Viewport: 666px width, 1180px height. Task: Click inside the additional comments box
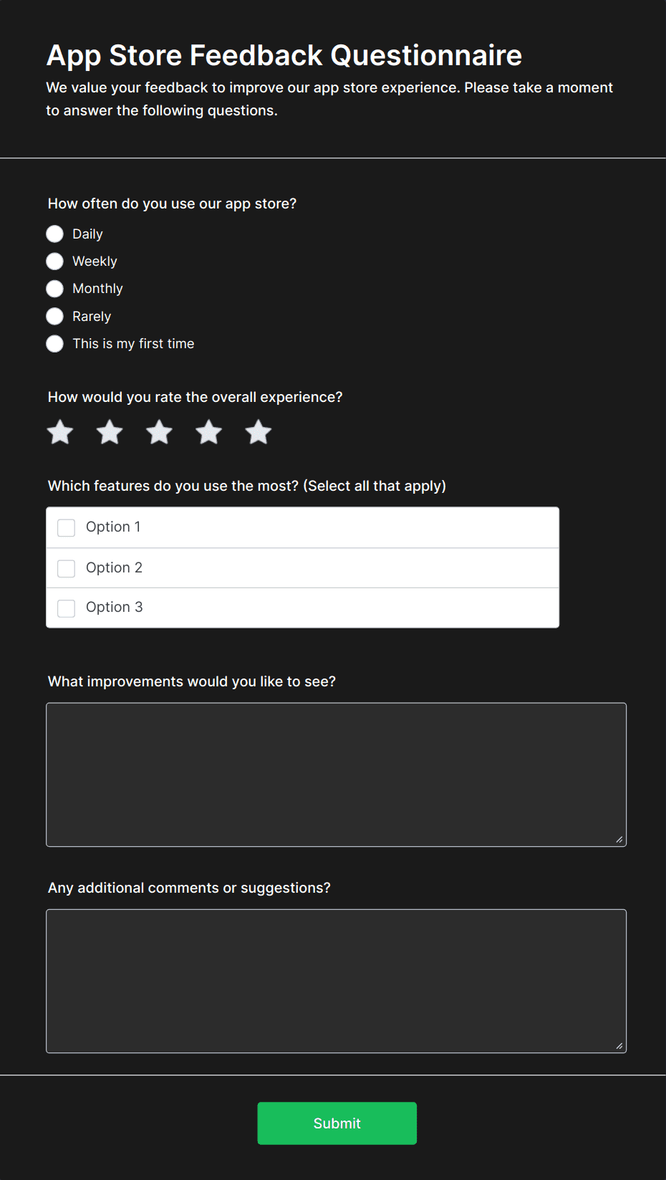[335, 980]
